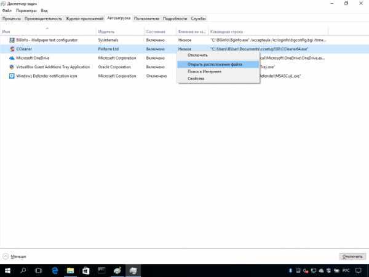
Task: Click the Низкое impact in BGInfo row
Action: (x=184, y=40)
